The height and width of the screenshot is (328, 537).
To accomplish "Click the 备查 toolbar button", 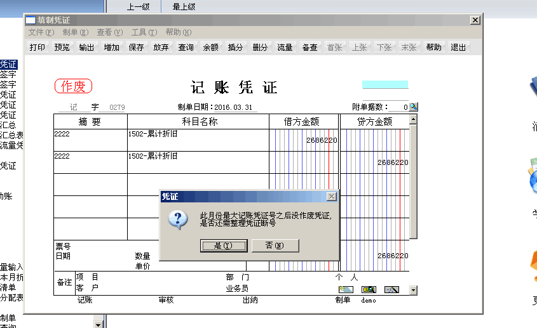I will click(310, 47).
